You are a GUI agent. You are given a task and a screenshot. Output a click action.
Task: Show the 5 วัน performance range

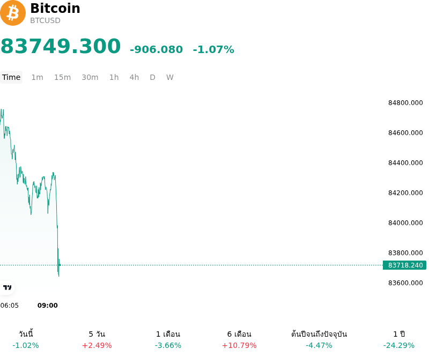coord(97,339)
